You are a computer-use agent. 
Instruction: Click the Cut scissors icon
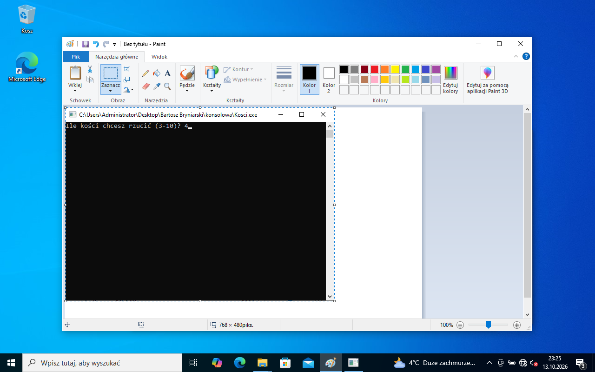click(x=90, y=69)
